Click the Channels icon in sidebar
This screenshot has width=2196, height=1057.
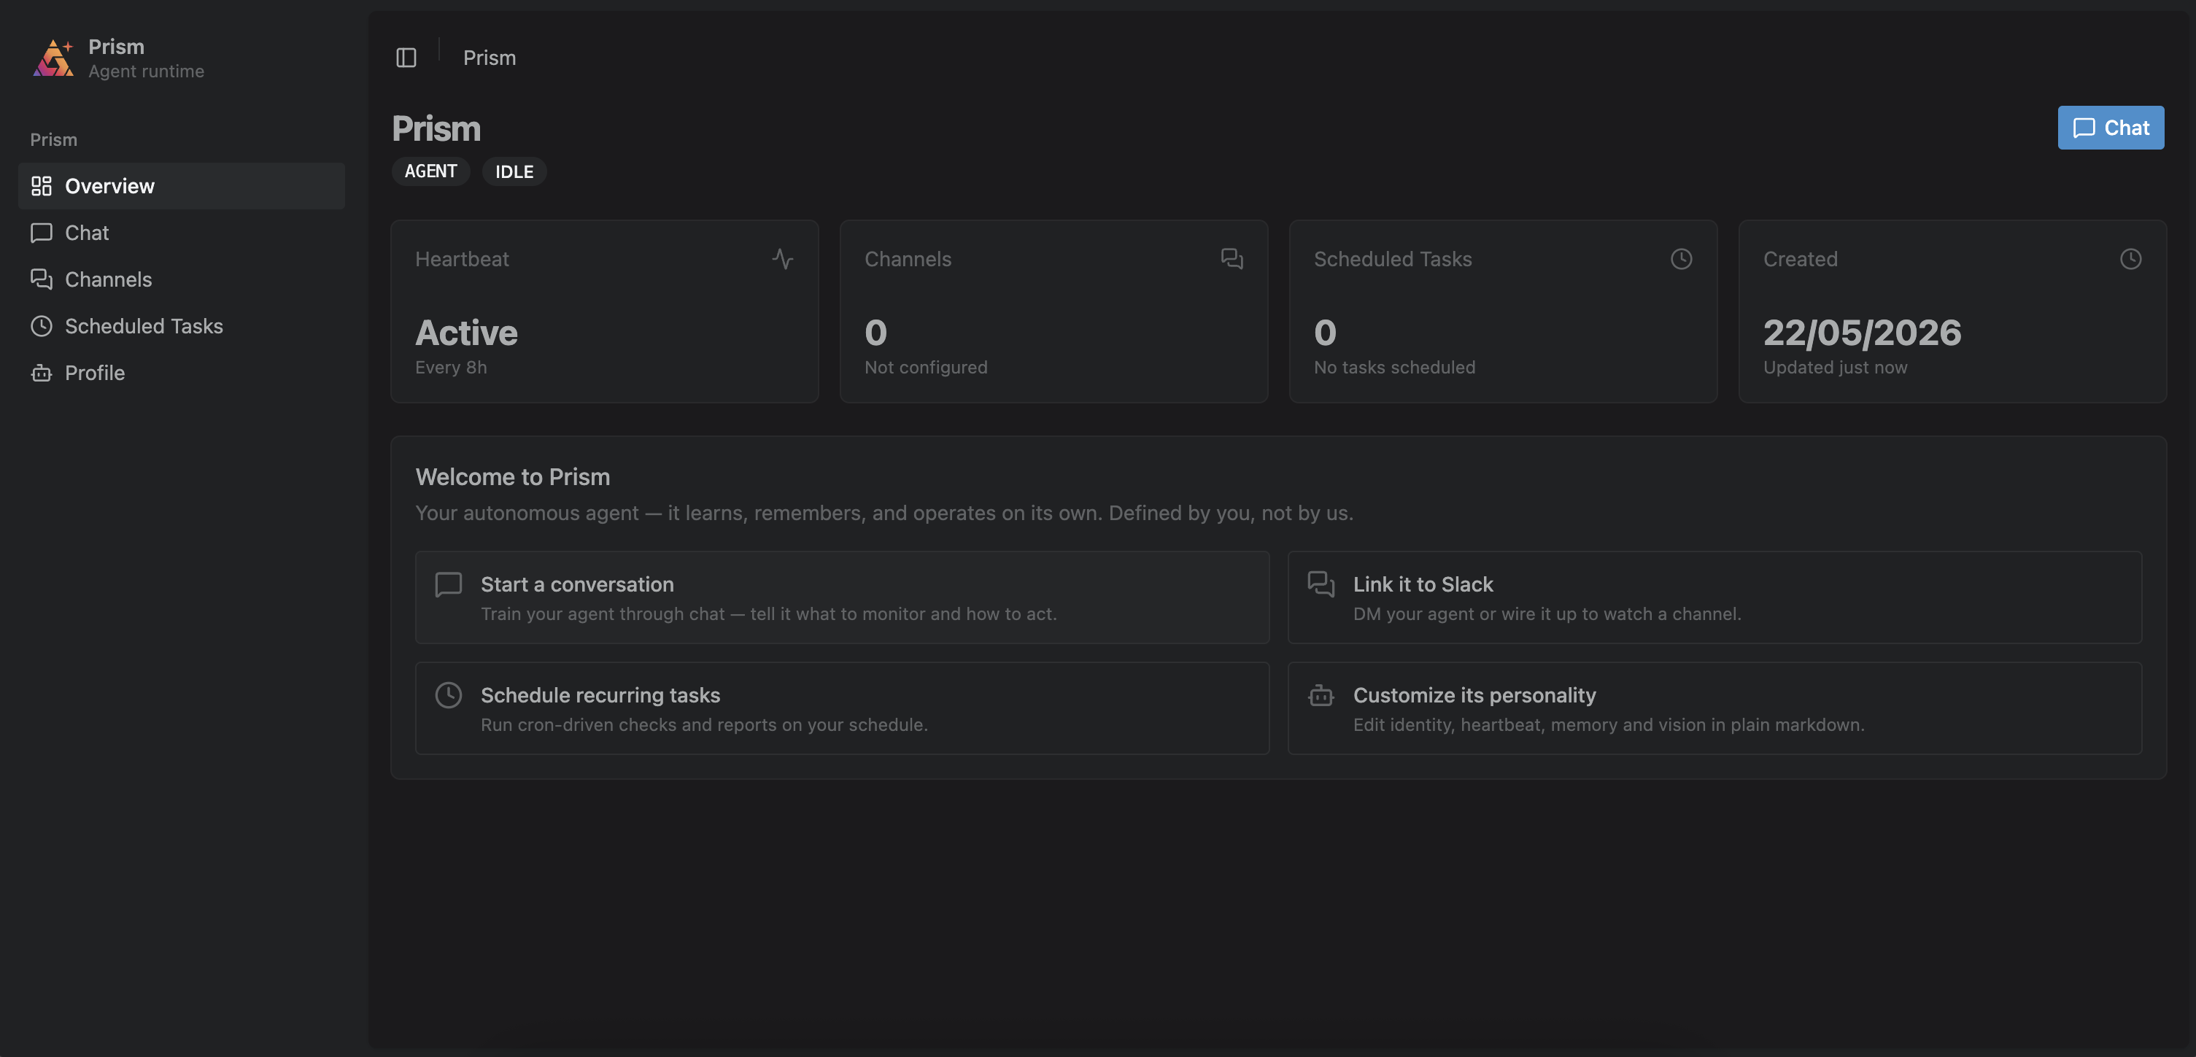[x=41, y=279]
